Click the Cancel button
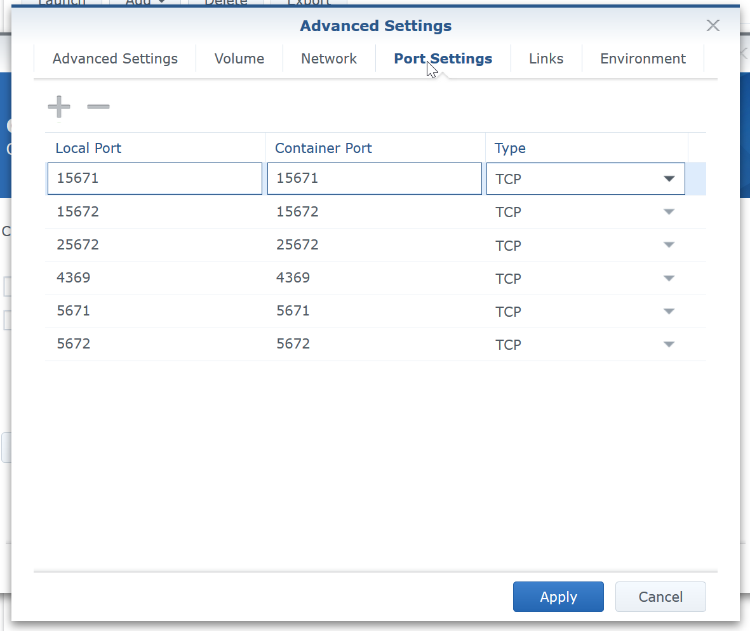750x631 pixels. click(x=660, y=597)
